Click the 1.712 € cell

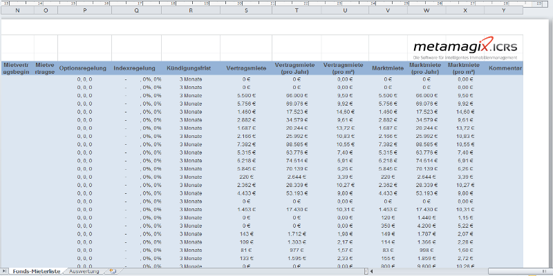297,234
